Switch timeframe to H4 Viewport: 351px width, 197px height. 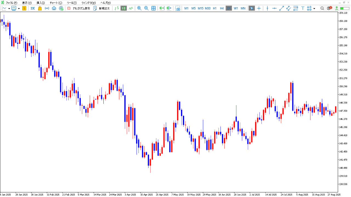tap(222, 8)
